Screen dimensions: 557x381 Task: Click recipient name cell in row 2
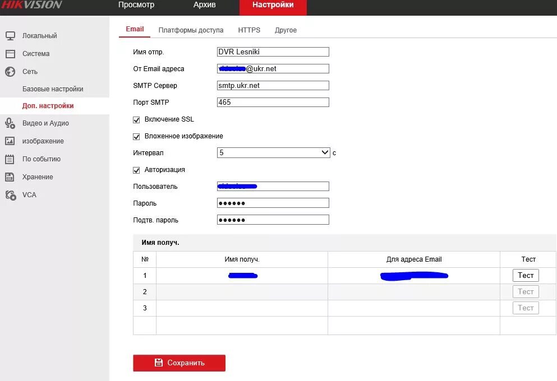coord(242,291)
